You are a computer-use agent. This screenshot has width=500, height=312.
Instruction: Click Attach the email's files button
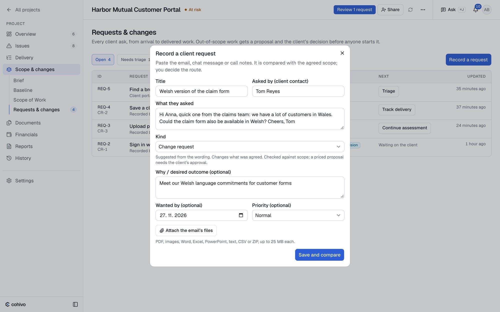pos(186,230)
